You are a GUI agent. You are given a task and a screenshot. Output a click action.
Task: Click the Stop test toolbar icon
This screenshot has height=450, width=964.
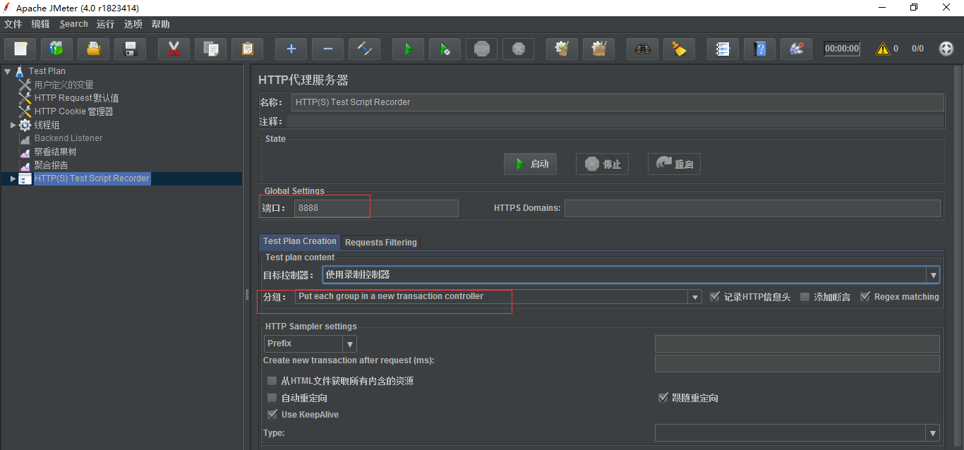[481, 49]
